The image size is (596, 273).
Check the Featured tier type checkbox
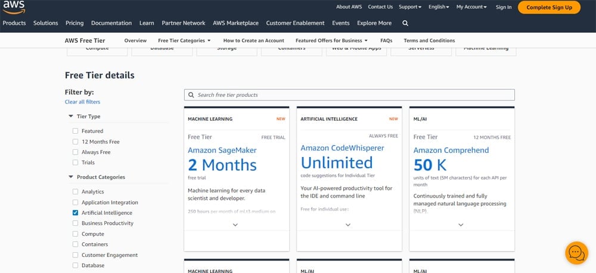[x=75, y=131]
